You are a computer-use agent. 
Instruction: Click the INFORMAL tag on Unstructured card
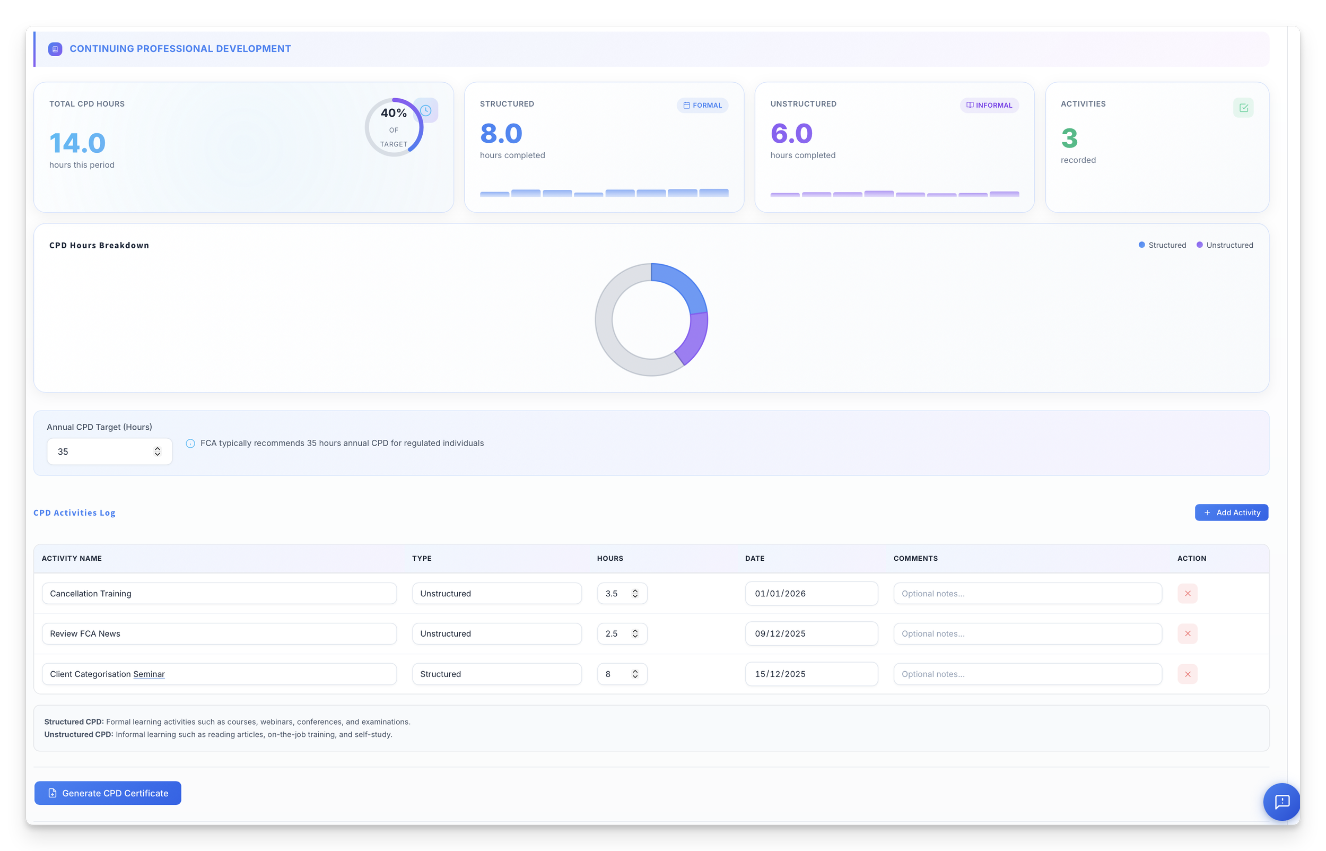[989, 106]
